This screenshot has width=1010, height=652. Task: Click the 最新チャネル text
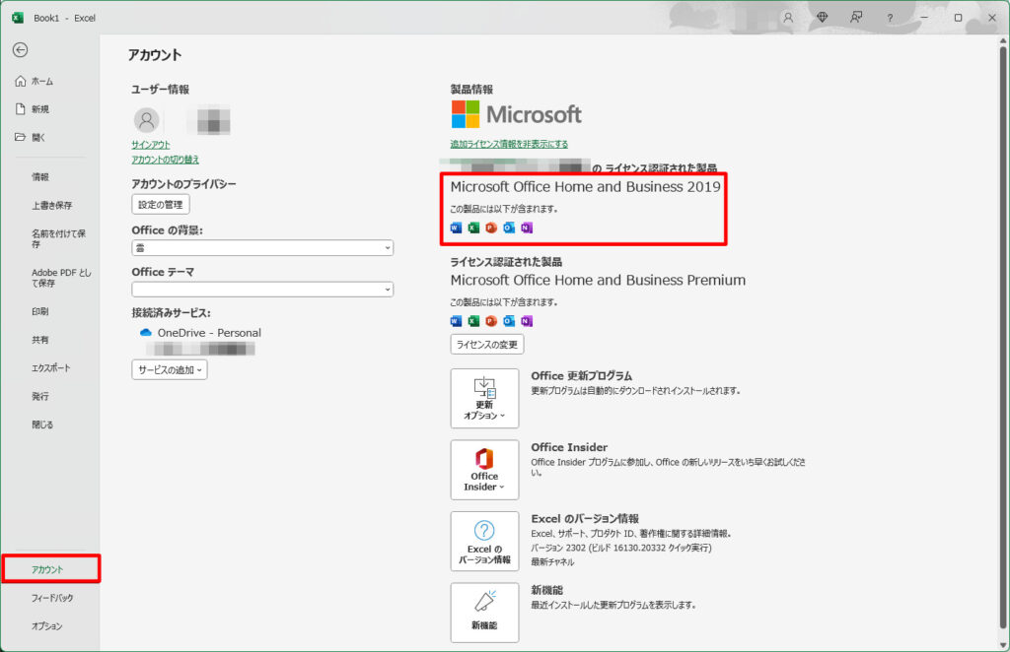pos(552,562)
